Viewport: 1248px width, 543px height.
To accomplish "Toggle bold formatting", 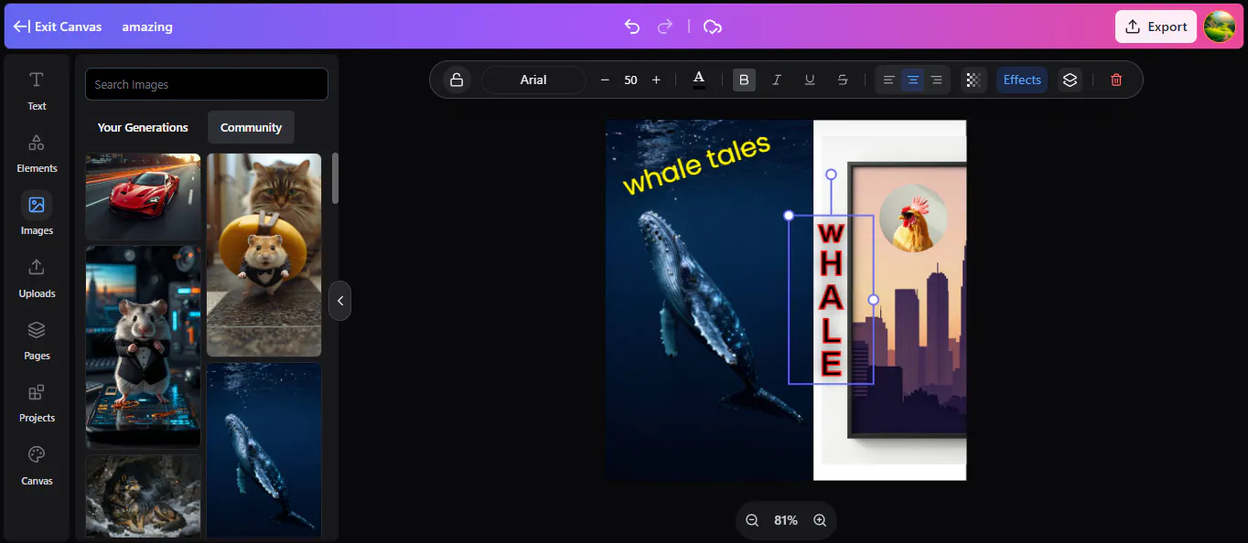I will click(x=744, y=80).
